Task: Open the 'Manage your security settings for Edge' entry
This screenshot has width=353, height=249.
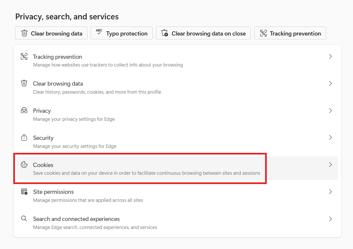Action: point(74,146)
